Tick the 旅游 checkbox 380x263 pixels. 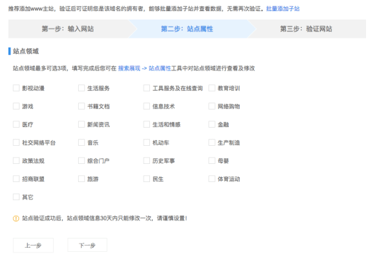coord(82,179)
